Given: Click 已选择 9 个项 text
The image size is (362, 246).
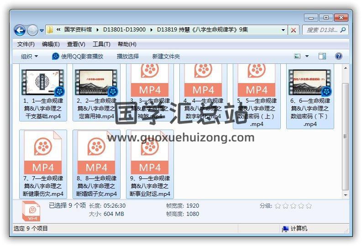Looking at the screenshot, I should 67,205.
